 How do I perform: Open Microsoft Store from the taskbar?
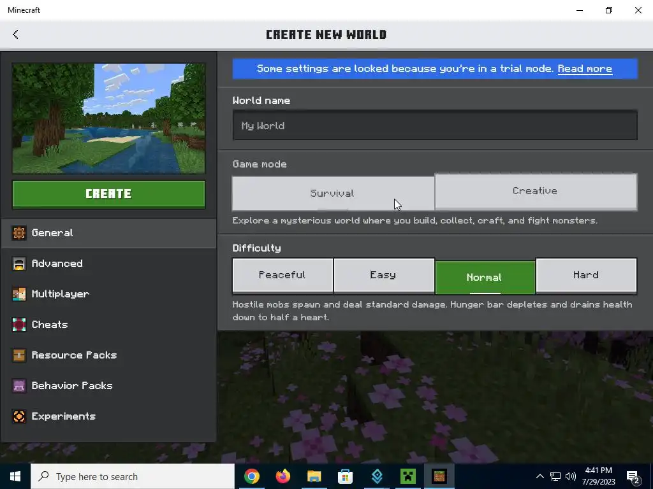point(345,476)
